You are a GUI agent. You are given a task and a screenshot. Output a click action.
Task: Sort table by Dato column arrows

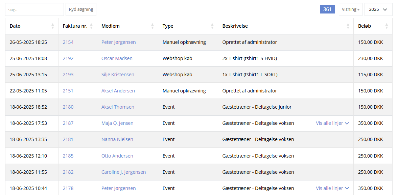click(52, 26)
